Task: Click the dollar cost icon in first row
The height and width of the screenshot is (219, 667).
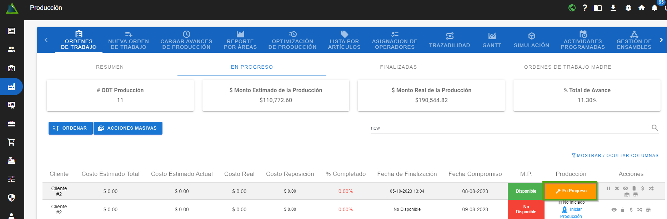Action: pyautogui.click(x=642, y=188)
